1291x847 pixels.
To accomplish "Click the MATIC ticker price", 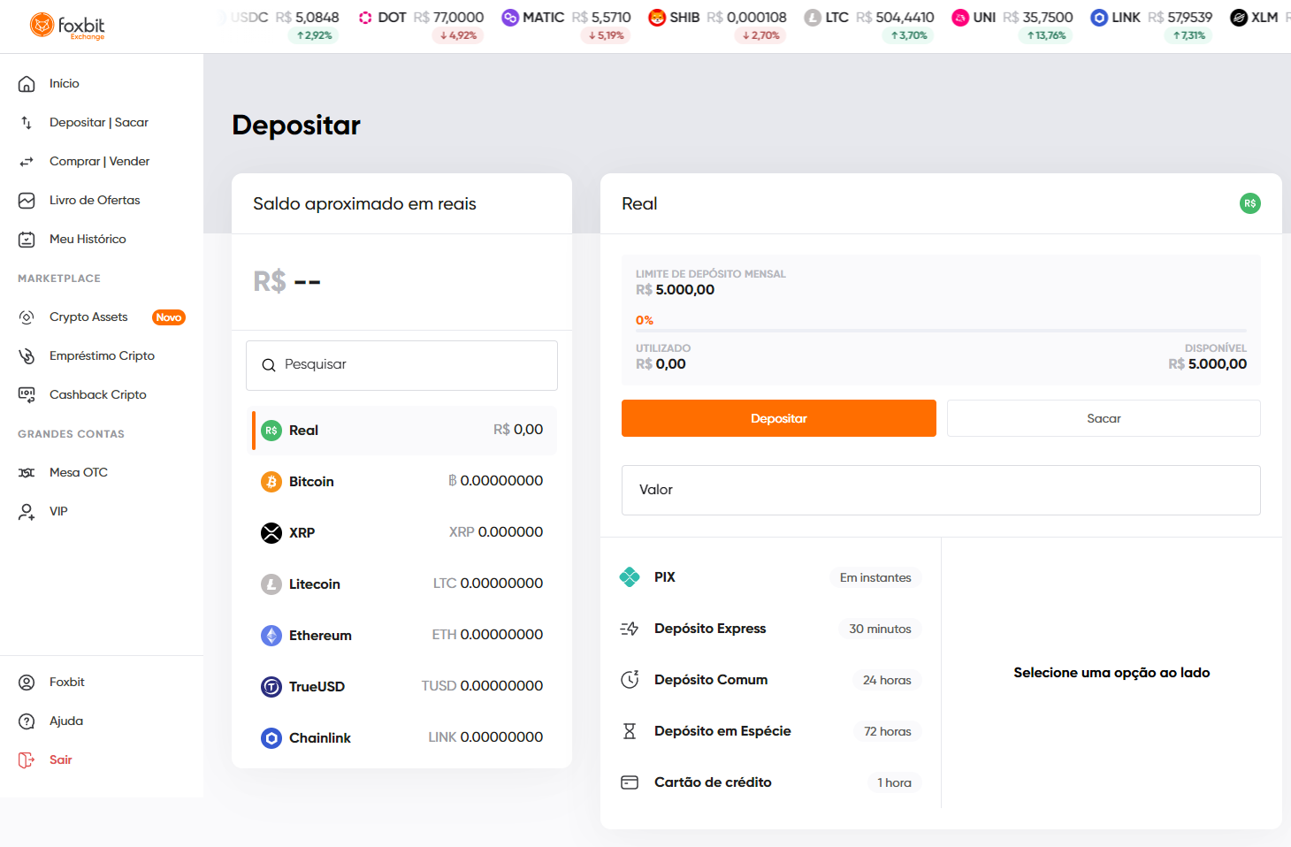I will coord(601,18).
